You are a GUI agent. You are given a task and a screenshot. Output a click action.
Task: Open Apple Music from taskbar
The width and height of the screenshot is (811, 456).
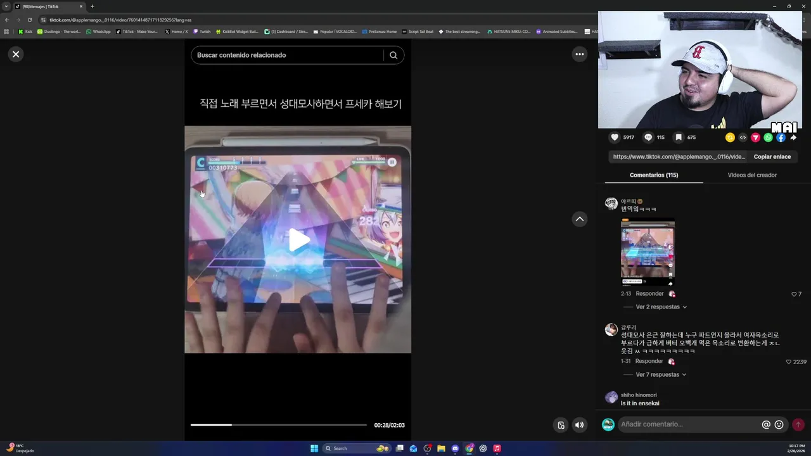click(x=497, y=448)
